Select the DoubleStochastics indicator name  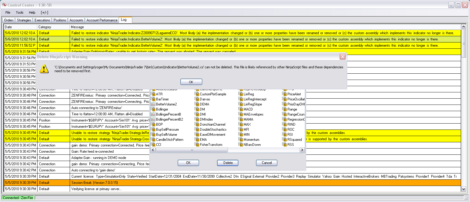[x=213, y=130]
